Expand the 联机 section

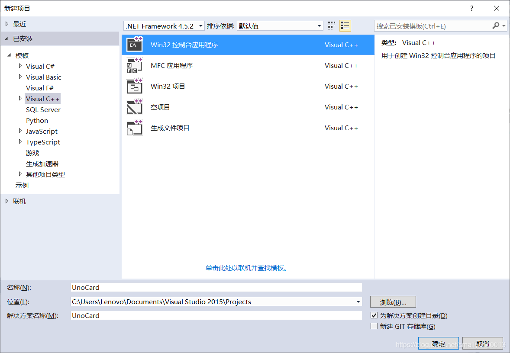click(7, 201)
